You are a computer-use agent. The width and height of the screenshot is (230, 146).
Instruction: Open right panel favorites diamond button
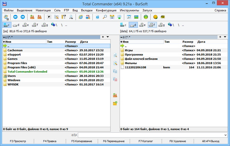click(x=220, y=37)
